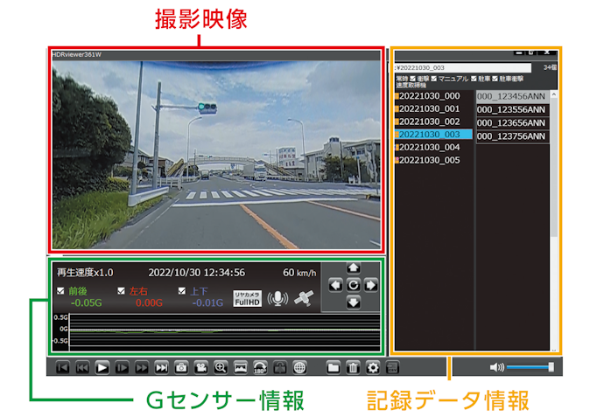The width and height of the screenshot is (604, 417).
Task: Click the video camera icon in the toolbar
Action: click(x=200, y=368)
